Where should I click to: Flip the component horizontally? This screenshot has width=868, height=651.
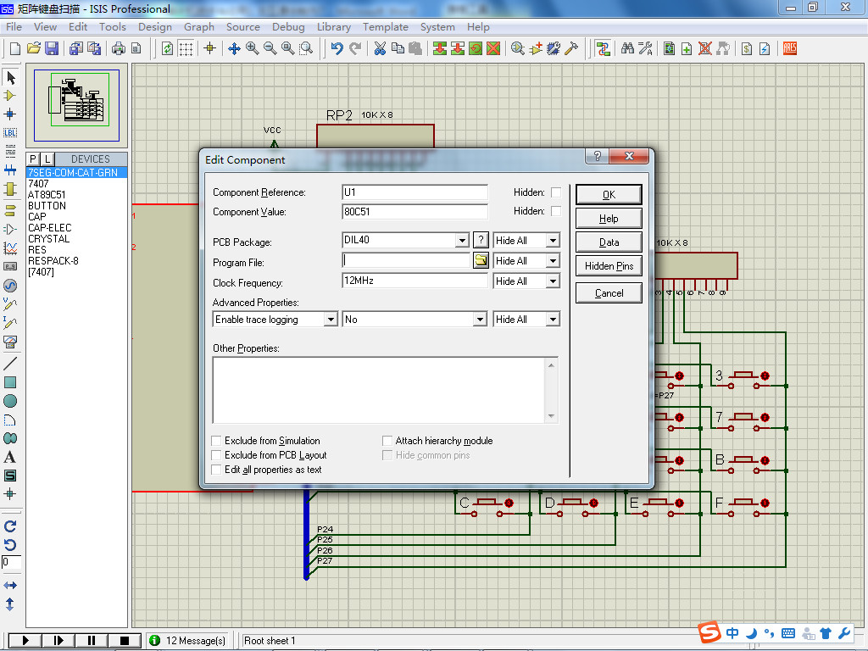coord(10,585)
